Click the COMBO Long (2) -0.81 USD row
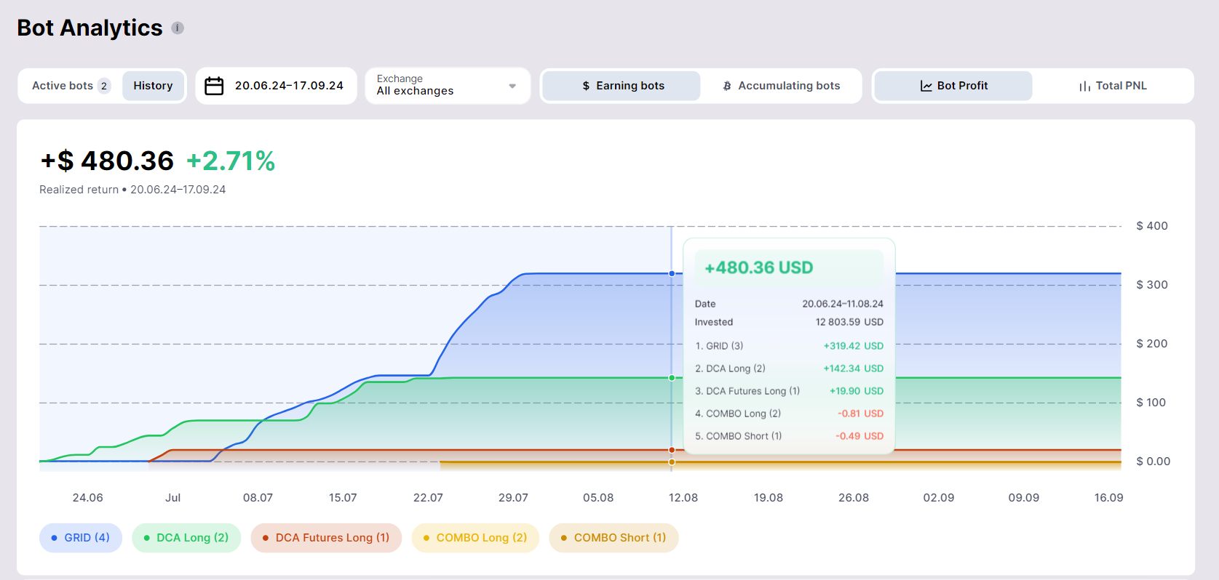Screen dimensions: 1219x580 click(x=789, y=414)
